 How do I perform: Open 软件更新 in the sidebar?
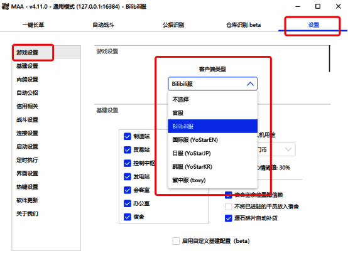(x=46, y=200)
